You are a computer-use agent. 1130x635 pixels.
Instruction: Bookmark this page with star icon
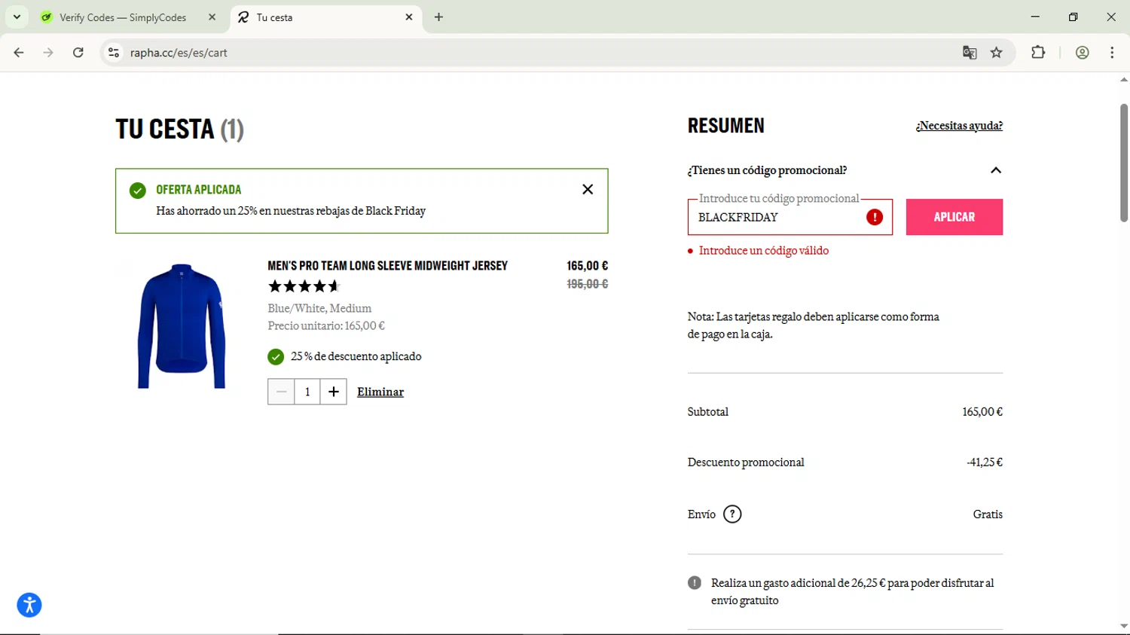[997, 53]
